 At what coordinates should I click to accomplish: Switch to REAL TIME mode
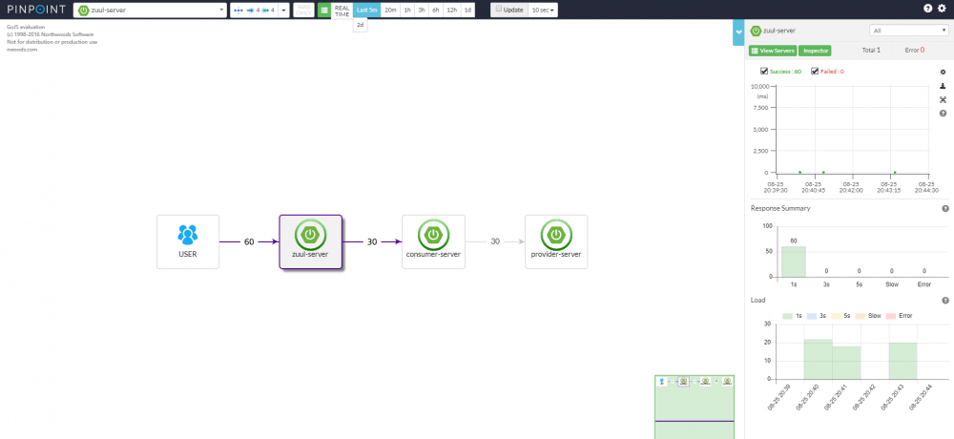(x=342, y=10)
